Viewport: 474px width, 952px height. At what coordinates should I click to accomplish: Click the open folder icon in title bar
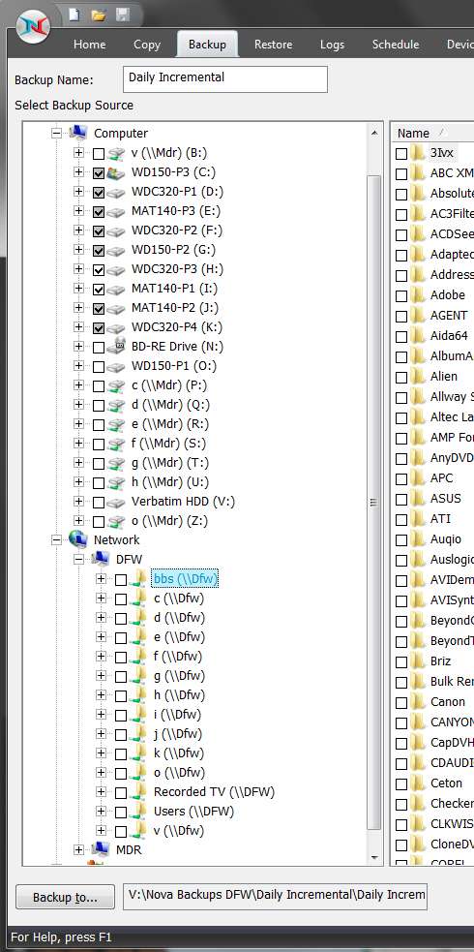(x=99, y=15)
